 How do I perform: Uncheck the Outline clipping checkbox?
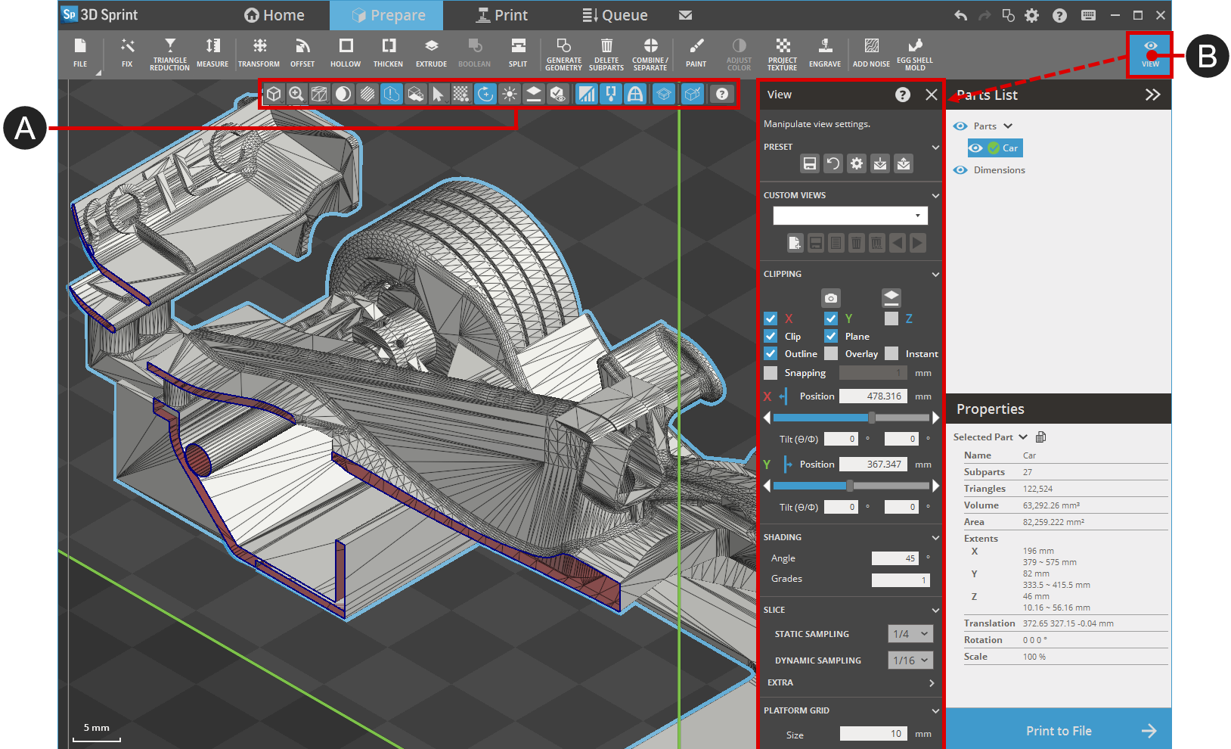(x=771, y=353)
